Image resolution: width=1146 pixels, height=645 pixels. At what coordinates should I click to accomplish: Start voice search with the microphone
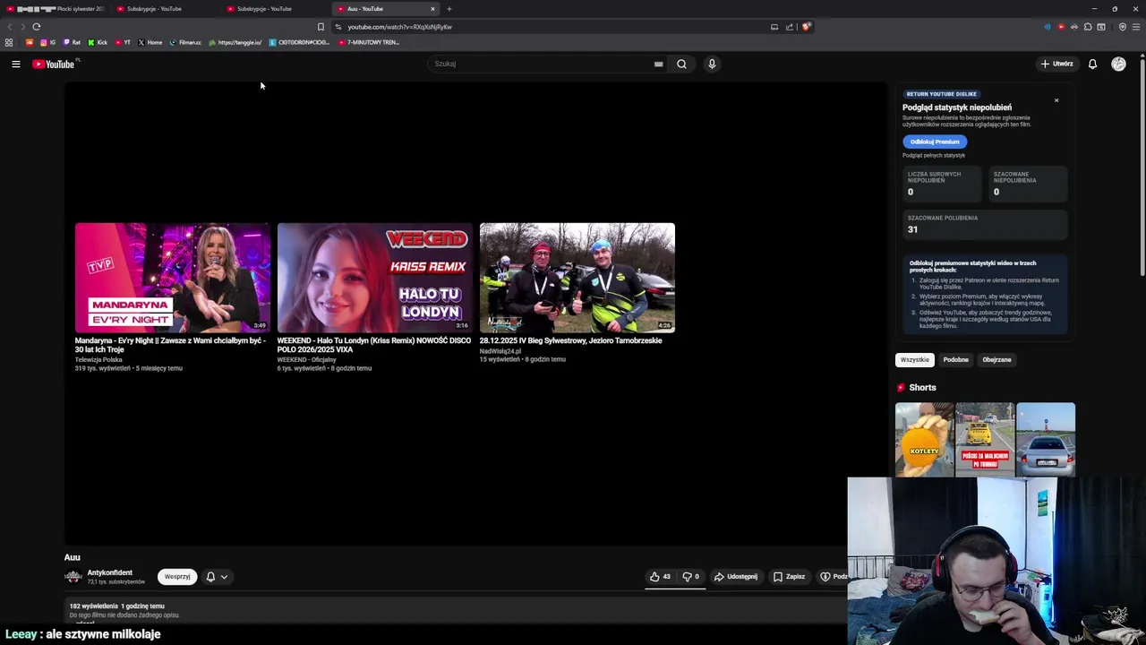click(712, 64)
